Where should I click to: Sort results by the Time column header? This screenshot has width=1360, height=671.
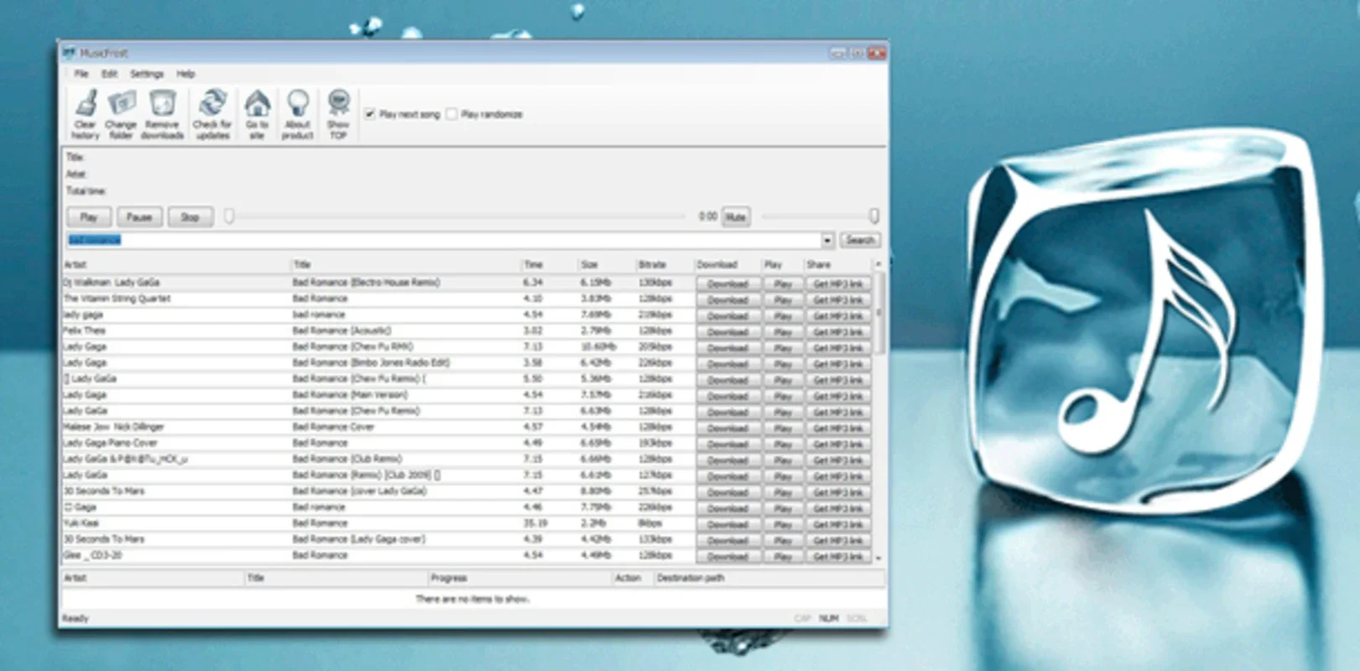point(549,265)
